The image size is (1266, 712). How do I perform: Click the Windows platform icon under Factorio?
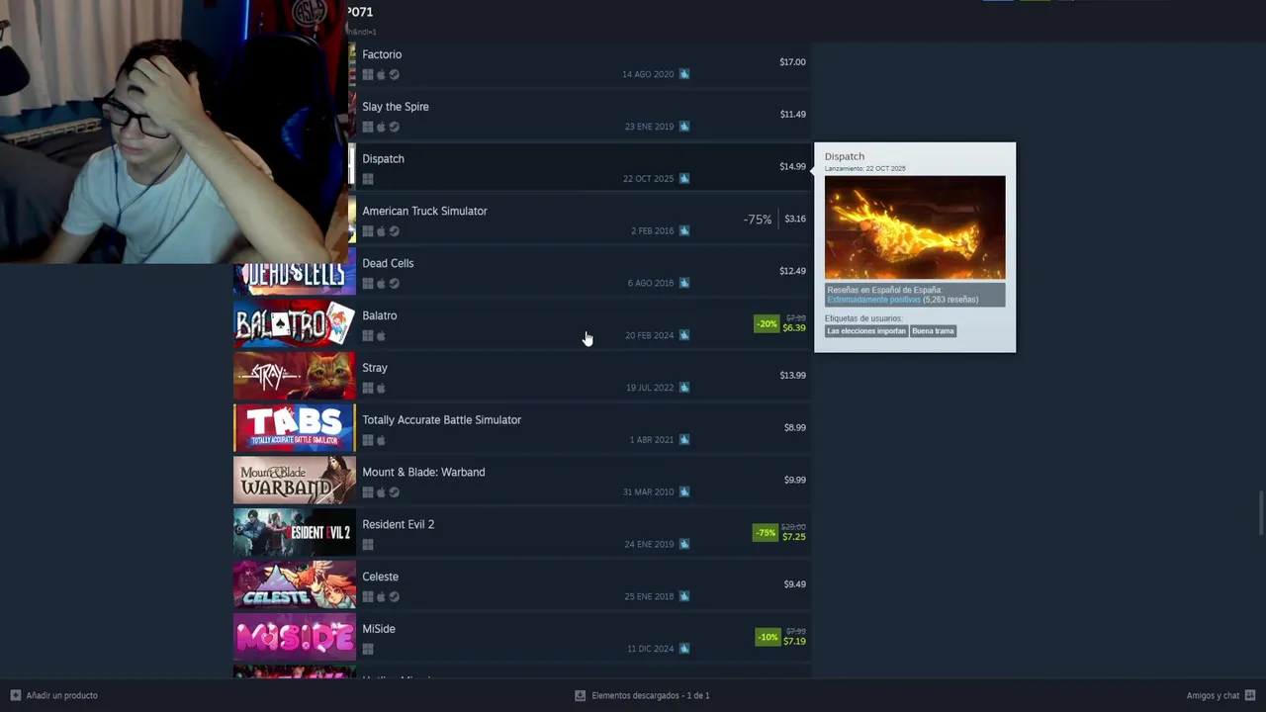tap(368, 75)
